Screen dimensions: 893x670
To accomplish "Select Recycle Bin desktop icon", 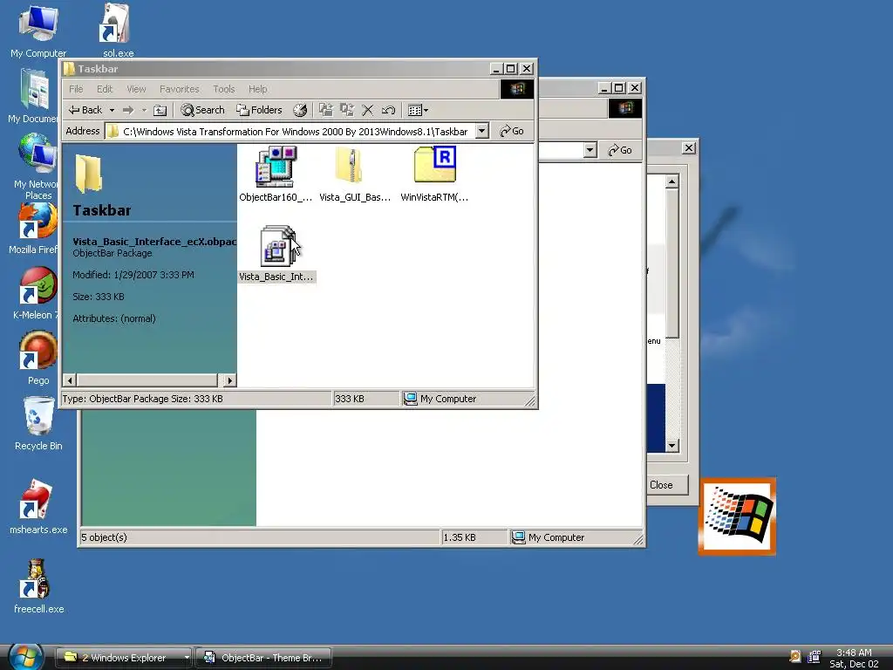I will [38, 424].
